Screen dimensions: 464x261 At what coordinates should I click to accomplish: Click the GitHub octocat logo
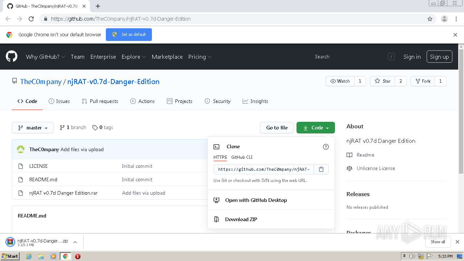point(12,57)
